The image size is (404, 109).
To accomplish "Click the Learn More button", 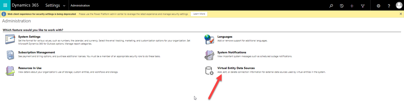I will click(199, 14).
